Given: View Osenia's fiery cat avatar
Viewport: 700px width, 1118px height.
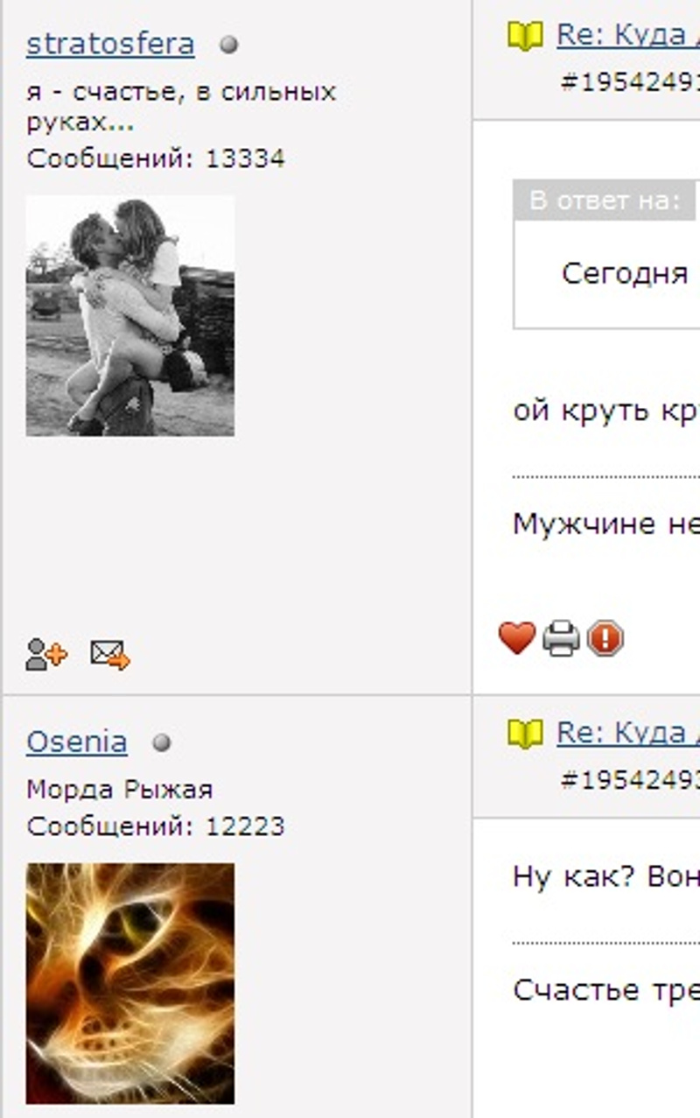Looking at the screenshot, I should point(130,983).
